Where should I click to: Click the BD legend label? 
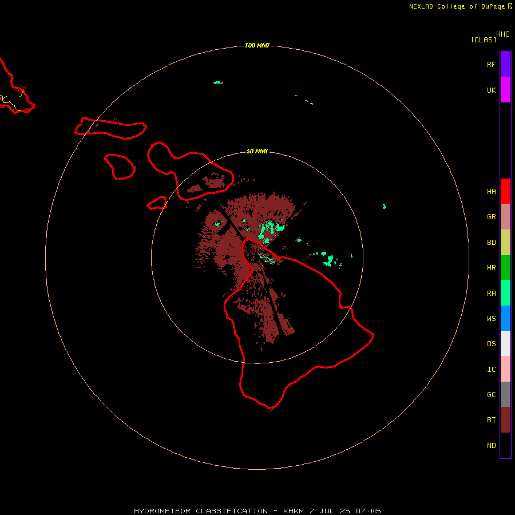pos(491,243)
